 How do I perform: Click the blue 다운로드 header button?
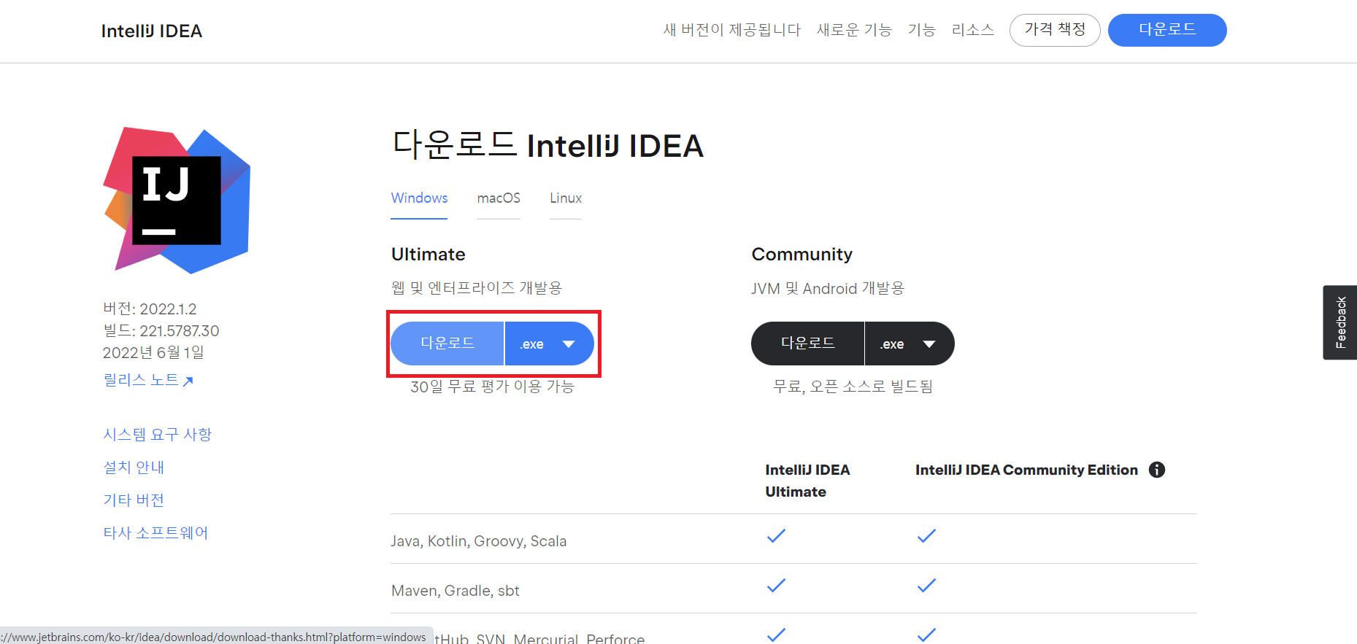coord(1167,30)
